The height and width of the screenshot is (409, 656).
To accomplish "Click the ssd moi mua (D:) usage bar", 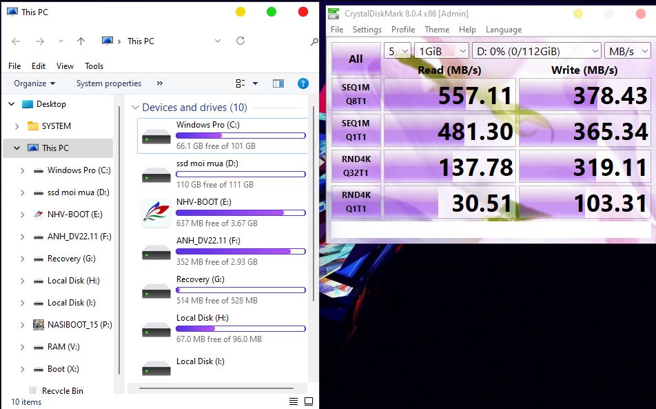I will [240, 174].
